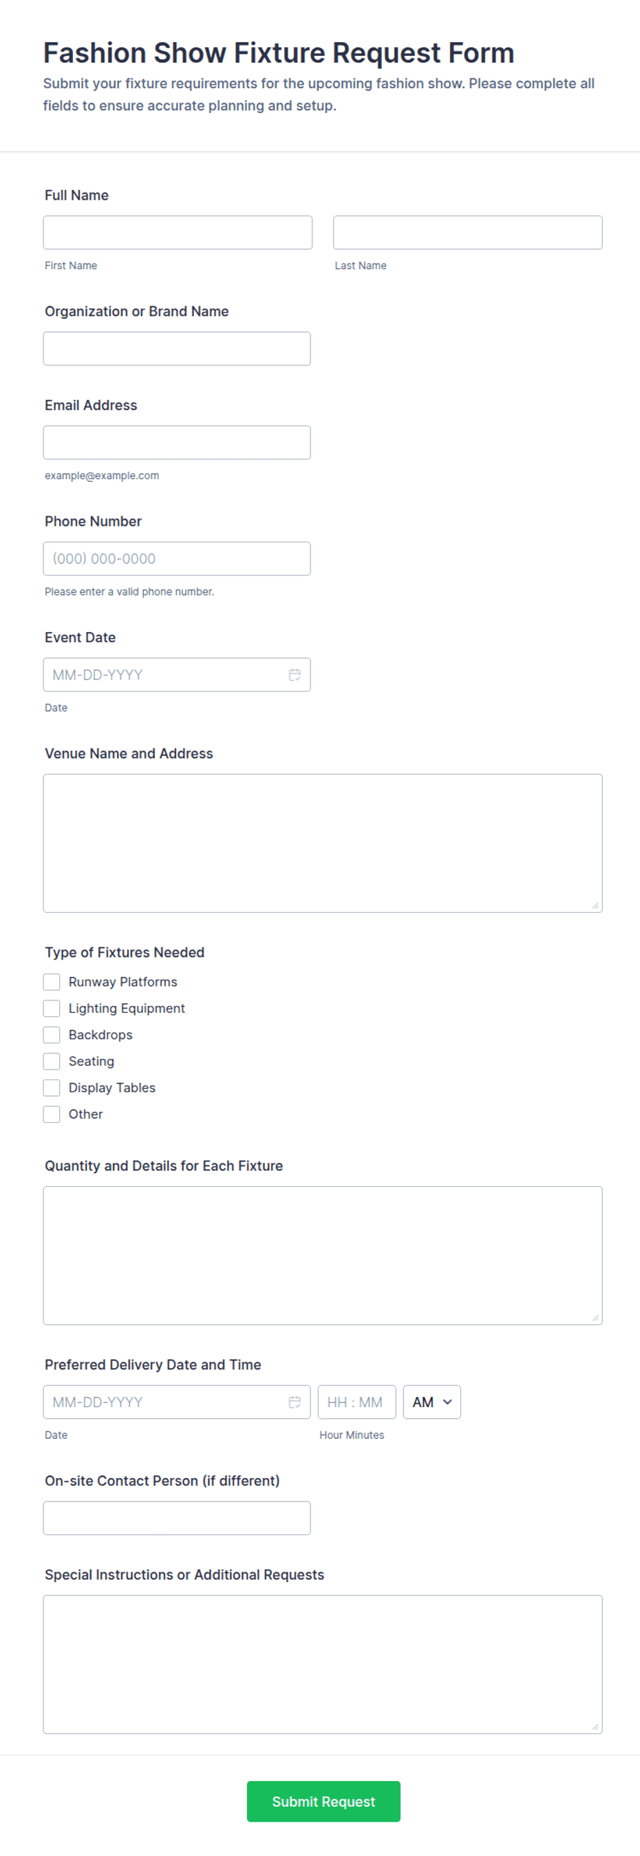Focus the First Name field
The height and width of the screenshot is (1856, 640).
[x=178, y=233]
